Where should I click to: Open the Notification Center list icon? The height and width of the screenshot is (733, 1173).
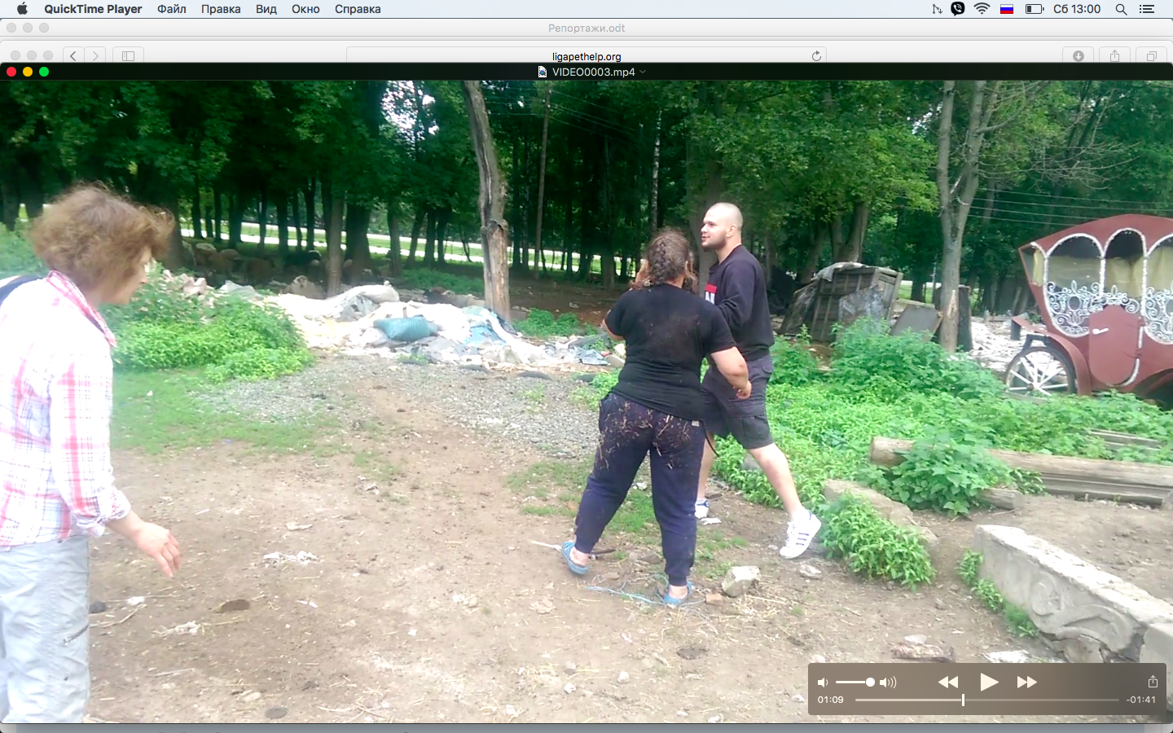coord(1147,9)
